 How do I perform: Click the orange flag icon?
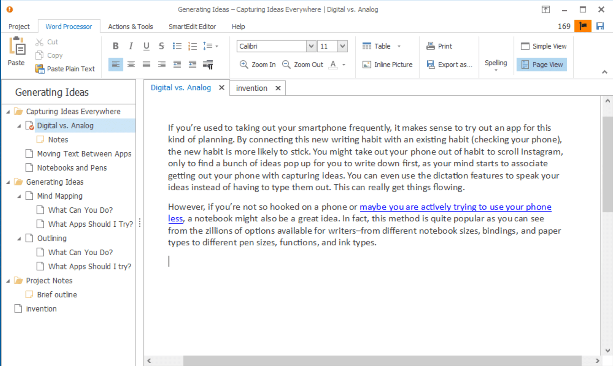point(583,26)
